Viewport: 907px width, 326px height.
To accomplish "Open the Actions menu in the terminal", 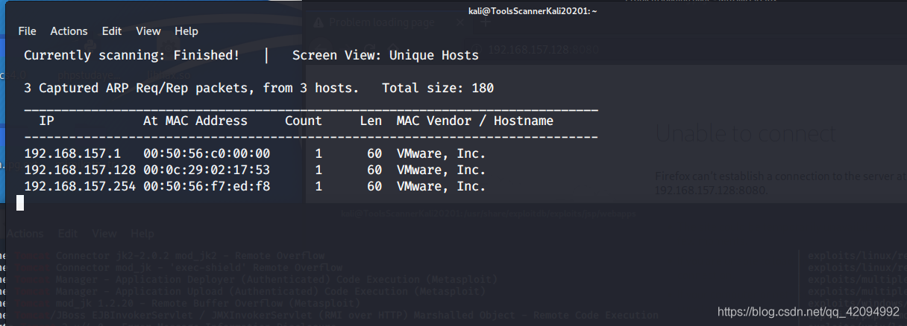I will (x=69, y=31).
